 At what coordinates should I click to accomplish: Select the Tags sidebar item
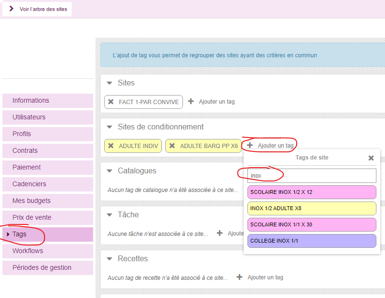click(x=48, y=234)
